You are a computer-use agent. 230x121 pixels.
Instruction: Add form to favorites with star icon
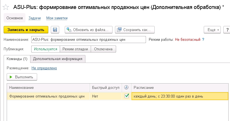(6, 7)
